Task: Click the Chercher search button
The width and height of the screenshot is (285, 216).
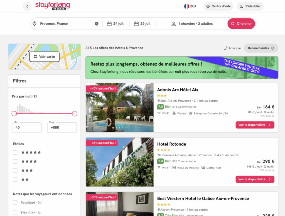Action: pyautogui.click(x=241, y=24)
